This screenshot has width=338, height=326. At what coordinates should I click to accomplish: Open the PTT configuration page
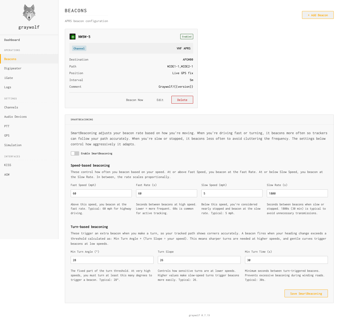point(7,126)
